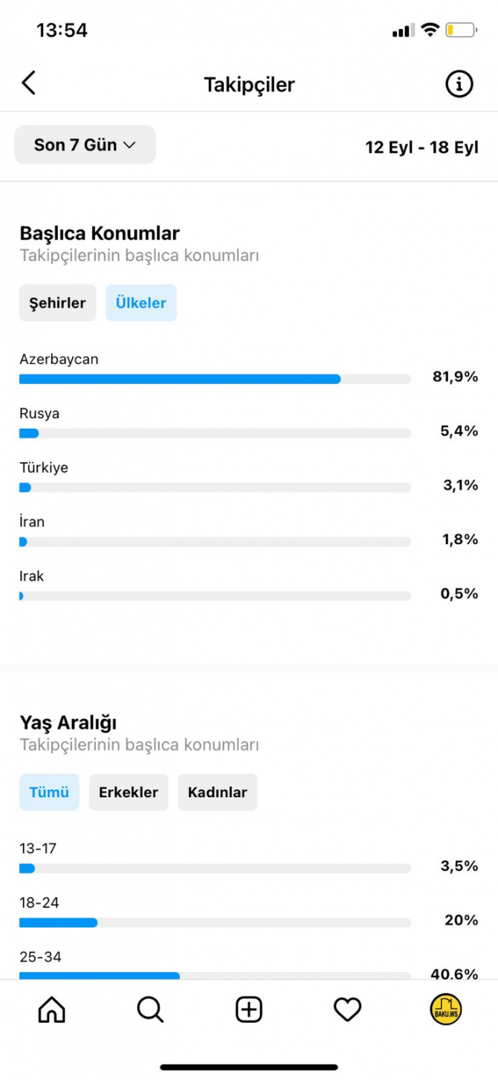The image size is (498, 1080).
Task: Tap the Rusya percentage bar
Action: pyautogui.click(x=215, y=433)
